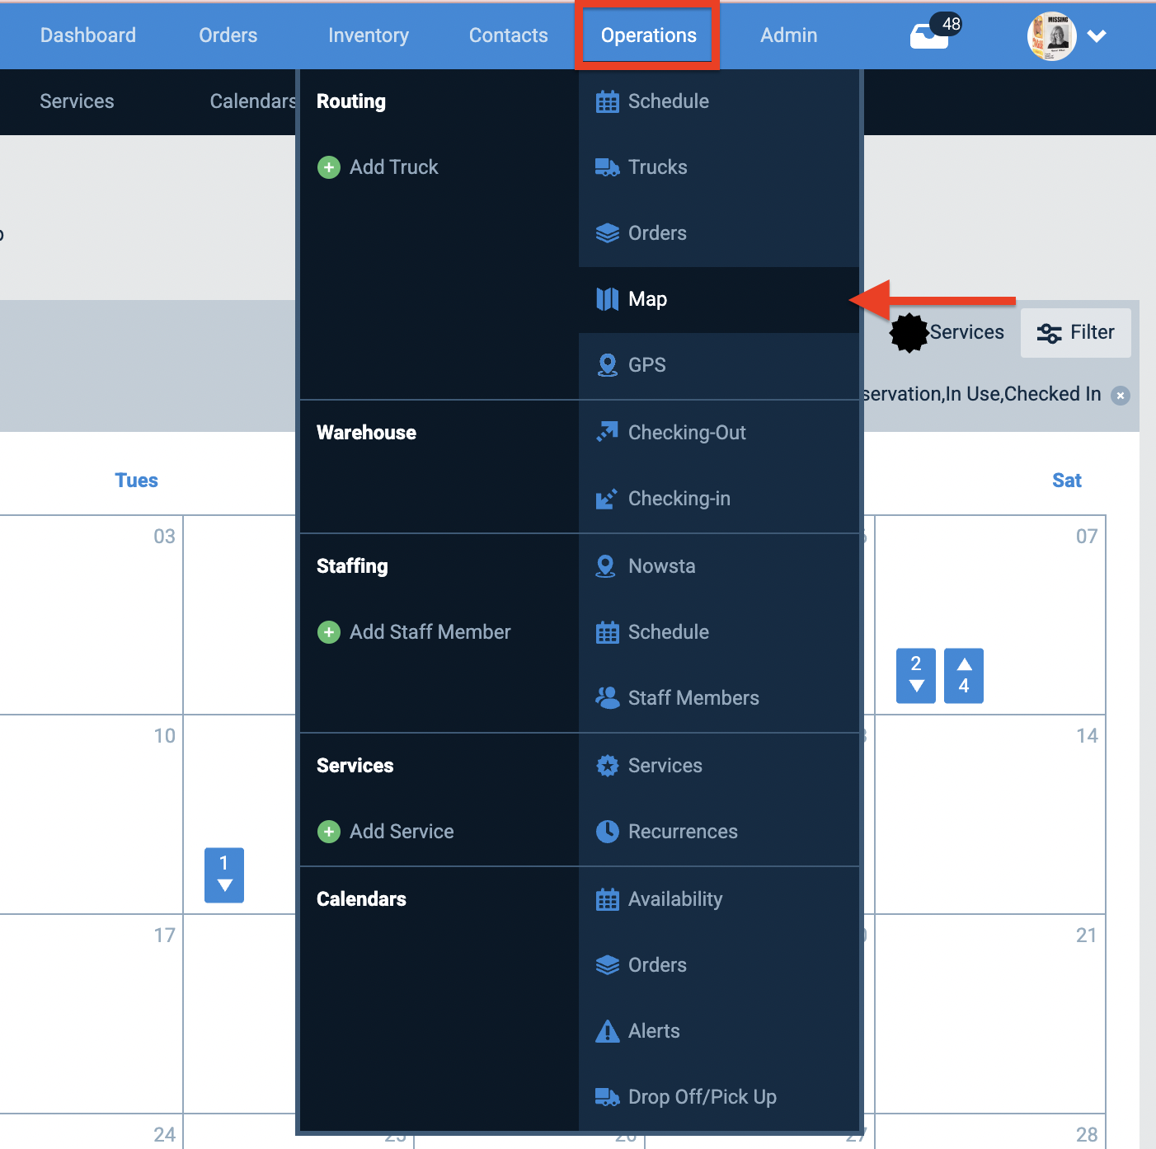Click the Trucks icon under Operations
Screen dimensions: 1156x1149
[x=608, y=166]
